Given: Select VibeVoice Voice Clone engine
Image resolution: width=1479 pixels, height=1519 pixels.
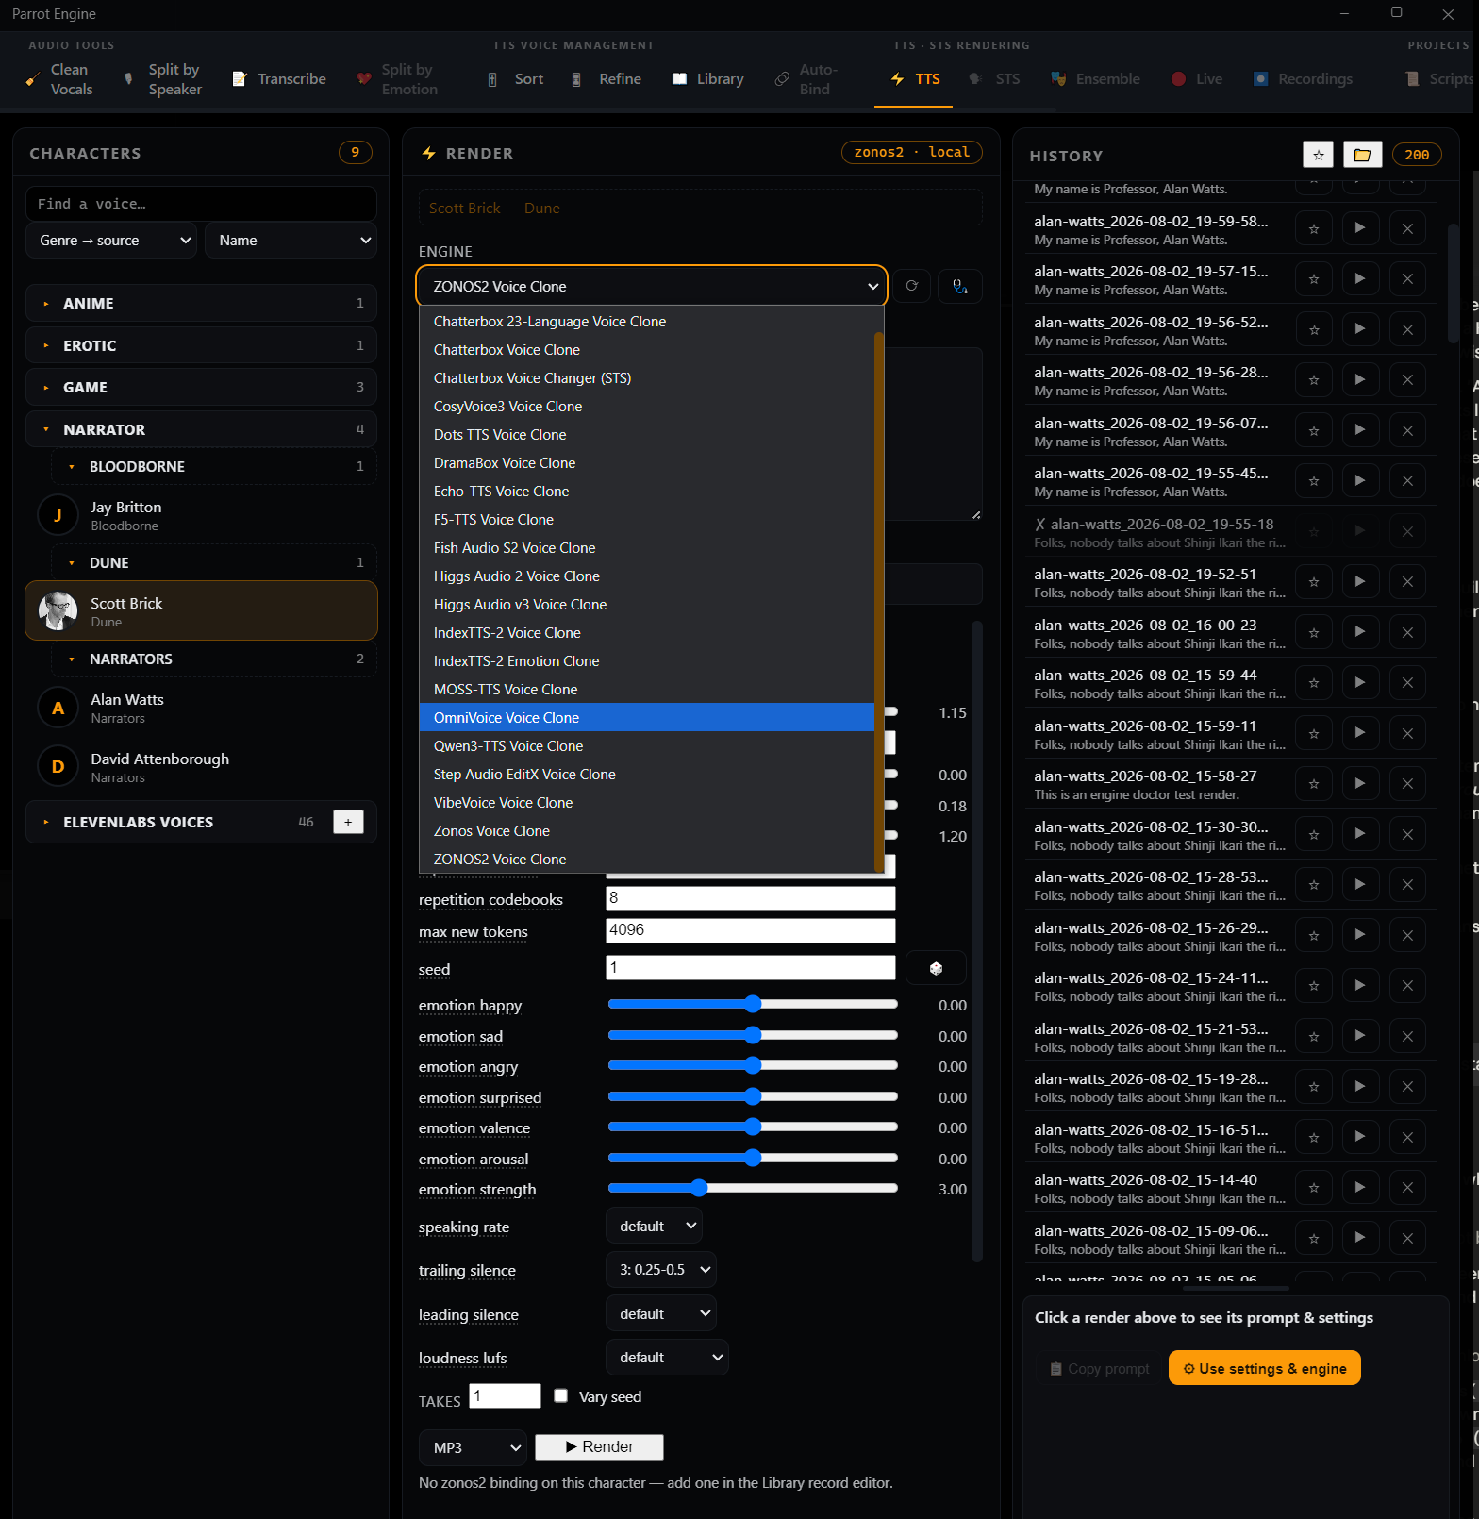Looking at the screenshot, I should pos(647,803).
